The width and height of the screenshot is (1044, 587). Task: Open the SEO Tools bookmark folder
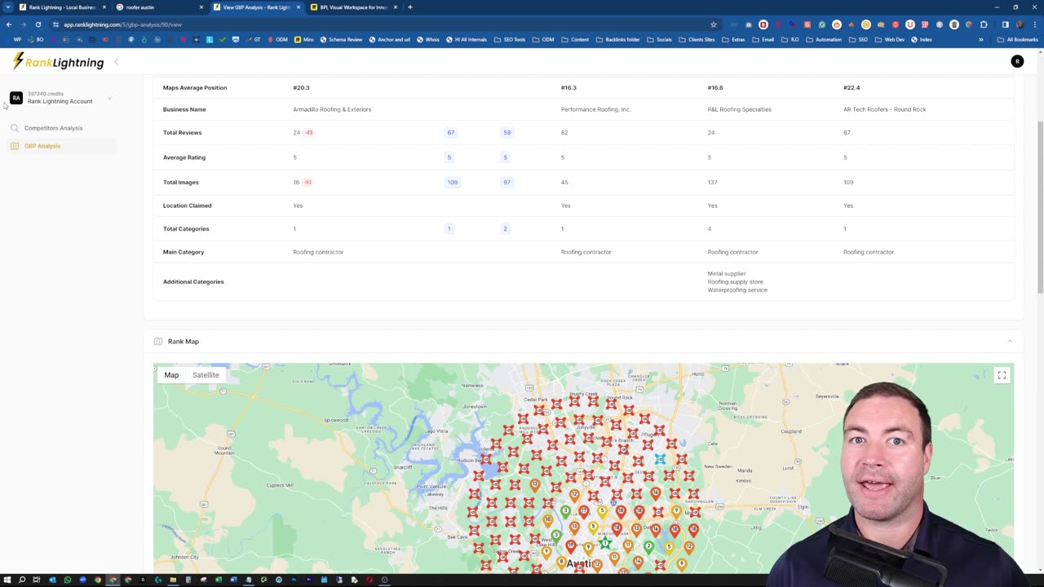(510, 39)
